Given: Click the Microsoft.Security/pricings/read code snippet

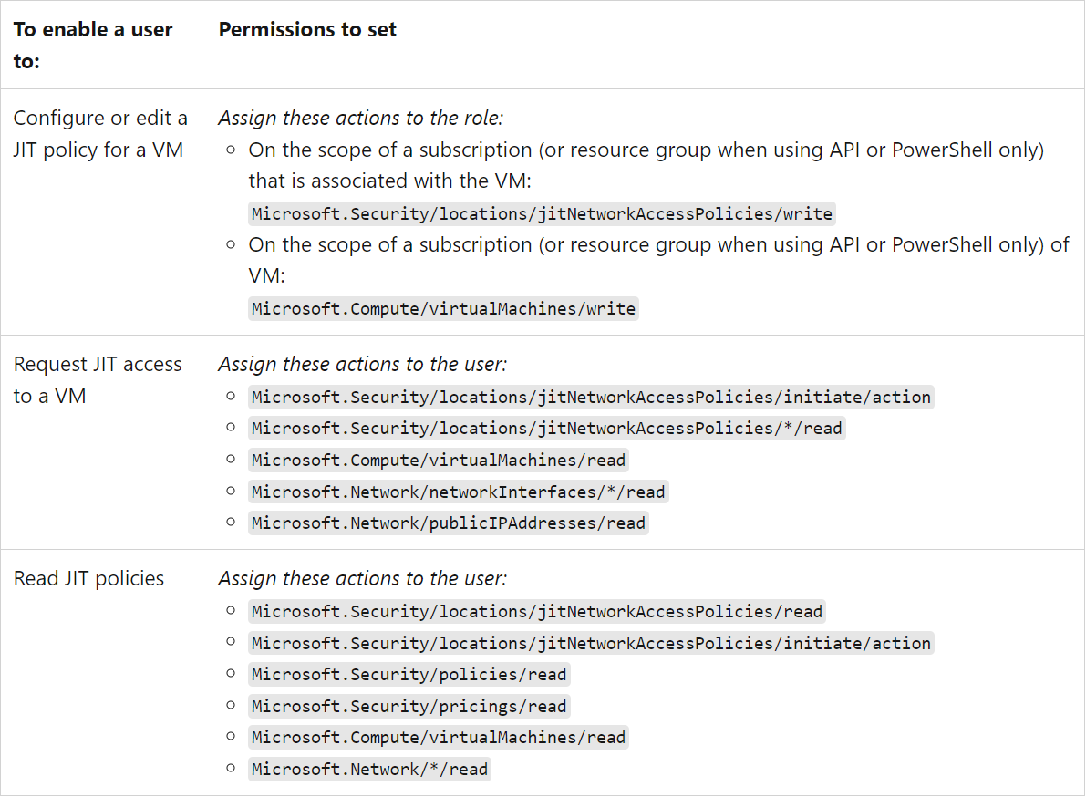Looking at the screenshot, I should click(x=409, y=707).
